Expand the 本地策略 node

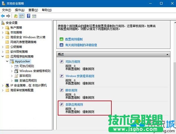[x=3, y=33]
